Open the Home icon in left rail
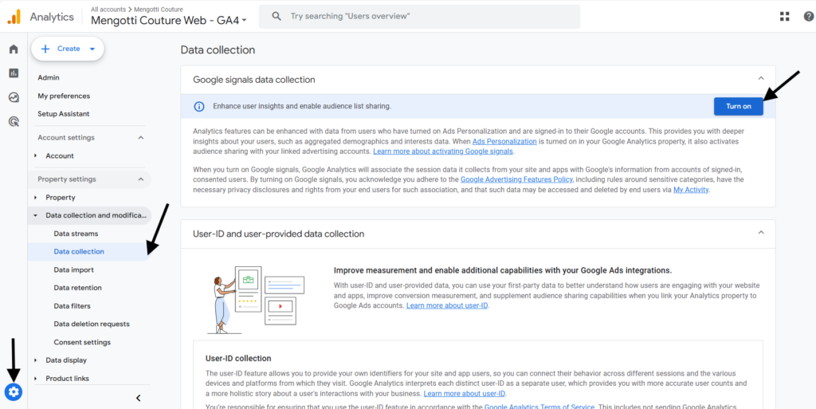This screenshot has height=409, width=816. click(14, 49)
